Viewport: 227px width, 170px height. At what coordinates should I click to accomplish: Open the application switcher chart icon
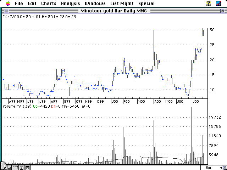click(x=218, y=3)
